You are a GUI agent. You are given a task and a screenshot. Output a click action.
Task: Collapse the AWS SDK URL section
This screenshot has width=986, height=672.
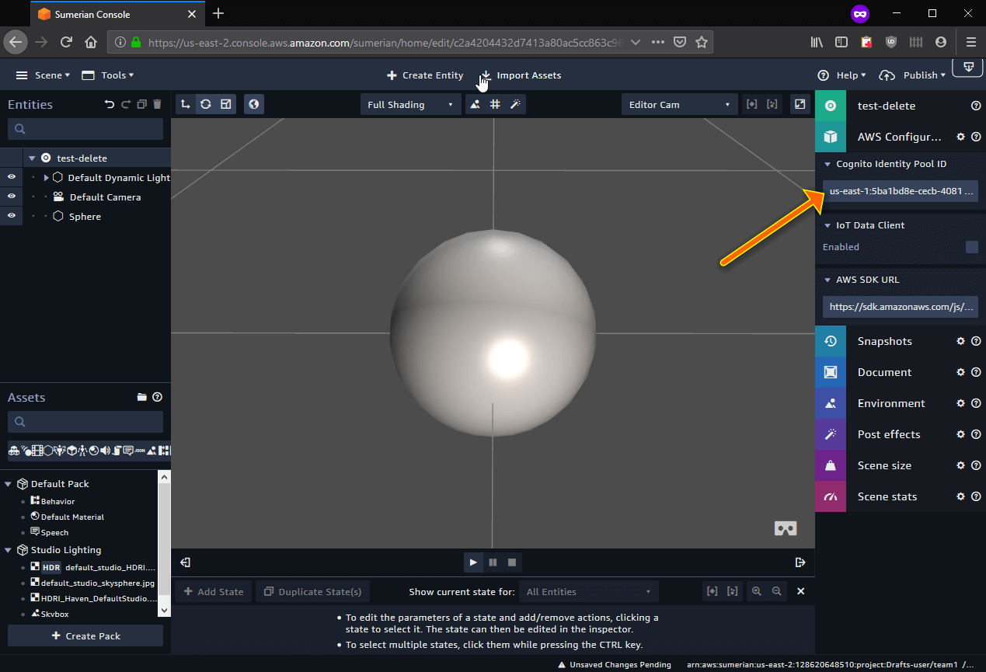(827, 280)
